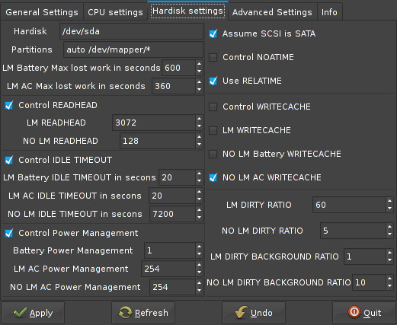Increase LM DIRTY BACKGROUND RATIO value
397x325 pixels.
tap(389, 253)
